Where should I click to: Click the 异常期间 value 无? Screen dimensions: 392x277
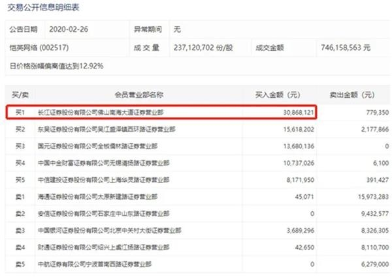click(177, 29)
